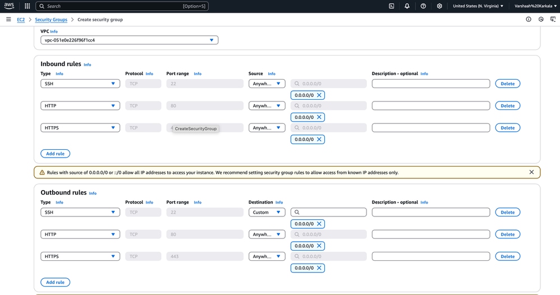Click outbound HTTP description field
The image size is (560, 295).
[x=431, y=234]
